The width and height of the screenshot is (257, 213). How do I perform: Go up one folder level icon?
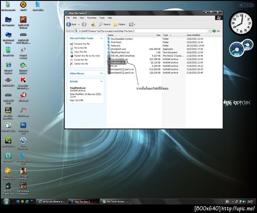tap(93, 24)
